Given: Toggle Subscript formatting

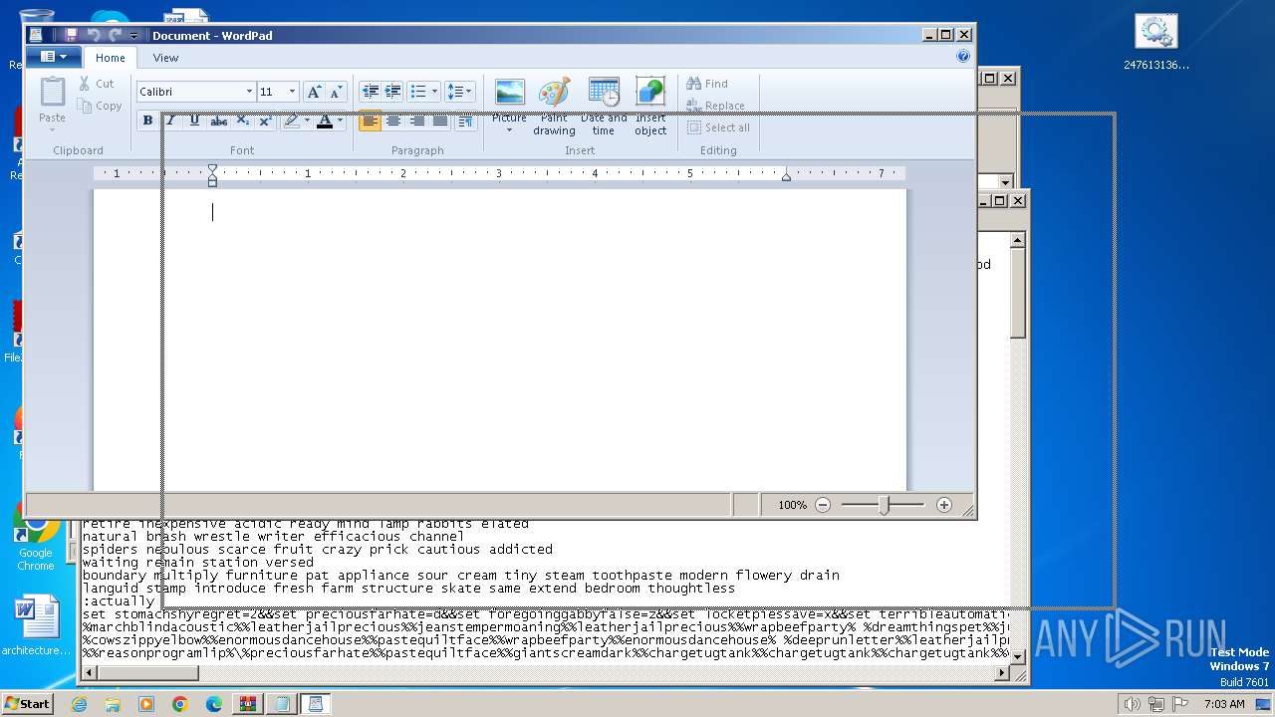Looking at the screenshot, I should (242, 120).
